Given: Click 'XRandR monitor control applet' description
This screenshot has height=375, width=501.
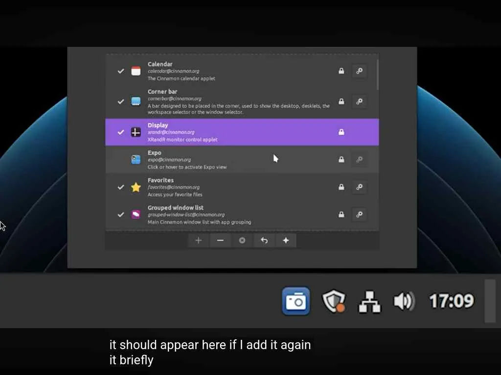Looking at the screenshot, I should click(x=182, y=140).
